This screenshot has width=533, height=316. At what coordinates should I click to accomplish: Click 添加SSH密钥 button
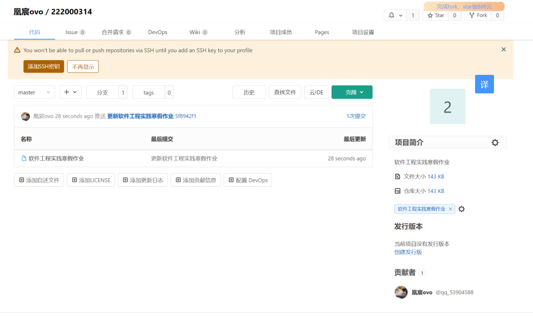(44, 66)
